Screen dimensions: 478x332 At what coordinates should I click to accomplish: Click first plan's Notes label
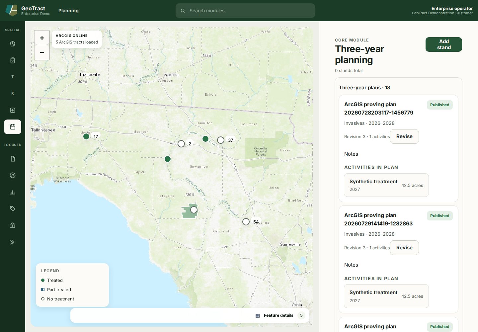351,154
